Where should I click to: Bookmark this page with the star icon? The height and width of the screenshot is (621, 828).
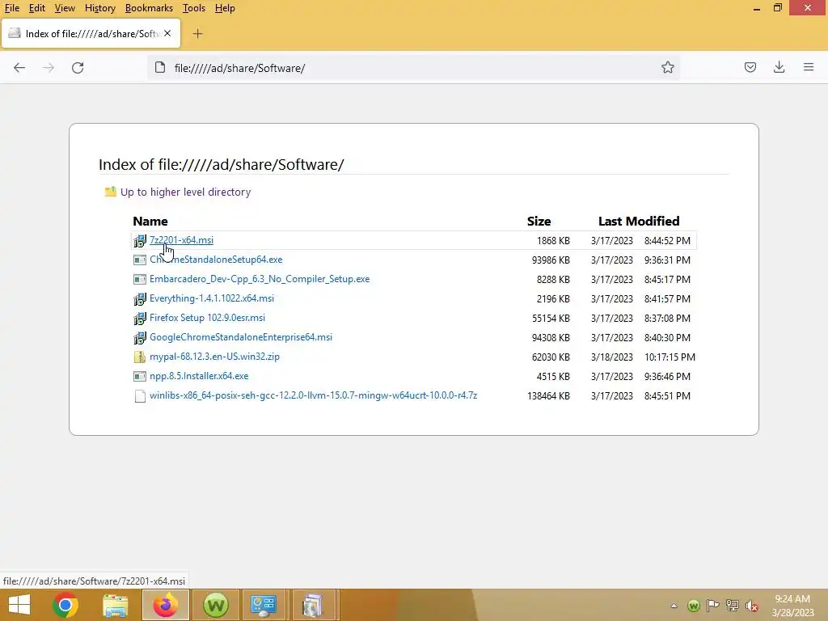pos(667,67)
